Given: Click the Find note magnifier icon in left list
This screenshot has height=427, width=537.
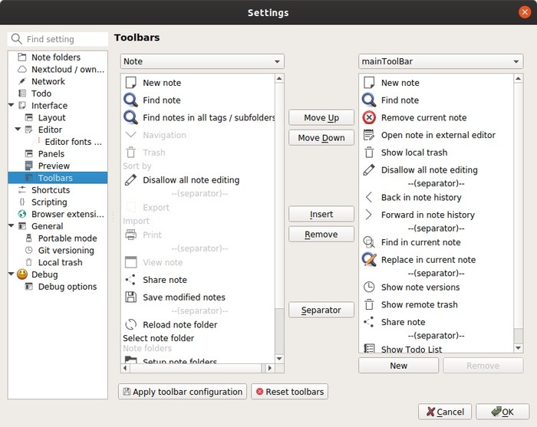Looking at the screenshot, I should pos(130,100).
